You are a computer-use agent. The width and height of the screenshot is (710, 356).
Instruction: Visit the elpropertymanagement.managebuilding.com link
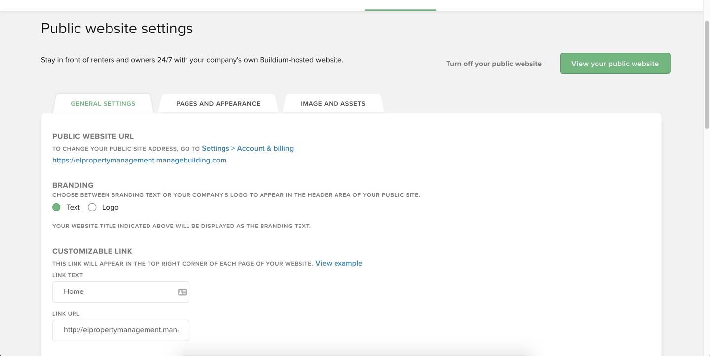[139, 160]
